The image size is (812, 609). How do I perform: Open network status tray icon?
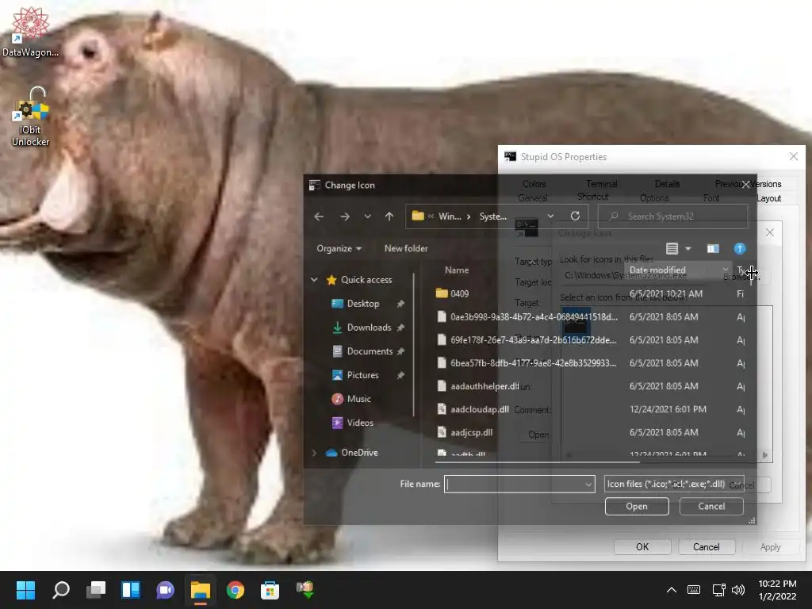pyautogui.click(x=718, y=590)
